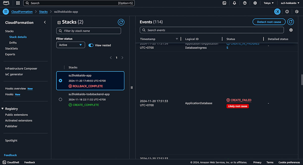Collapse the Registry section
This screenshot has width=303, height=165.
pyautogui.click(x=3, y=109)
